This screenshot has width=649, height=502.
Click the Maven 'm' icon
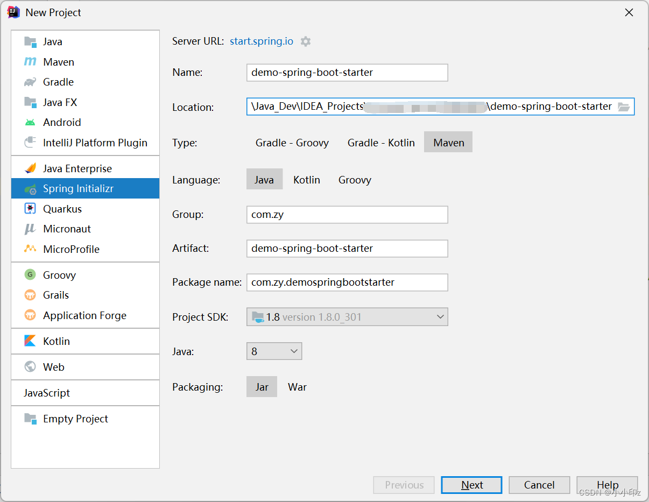(30, 62)
